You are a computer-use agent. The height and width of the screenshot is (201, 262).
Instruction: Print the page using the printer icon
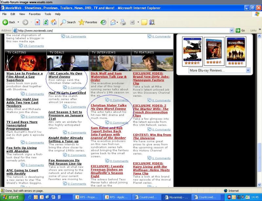(123, 22)
